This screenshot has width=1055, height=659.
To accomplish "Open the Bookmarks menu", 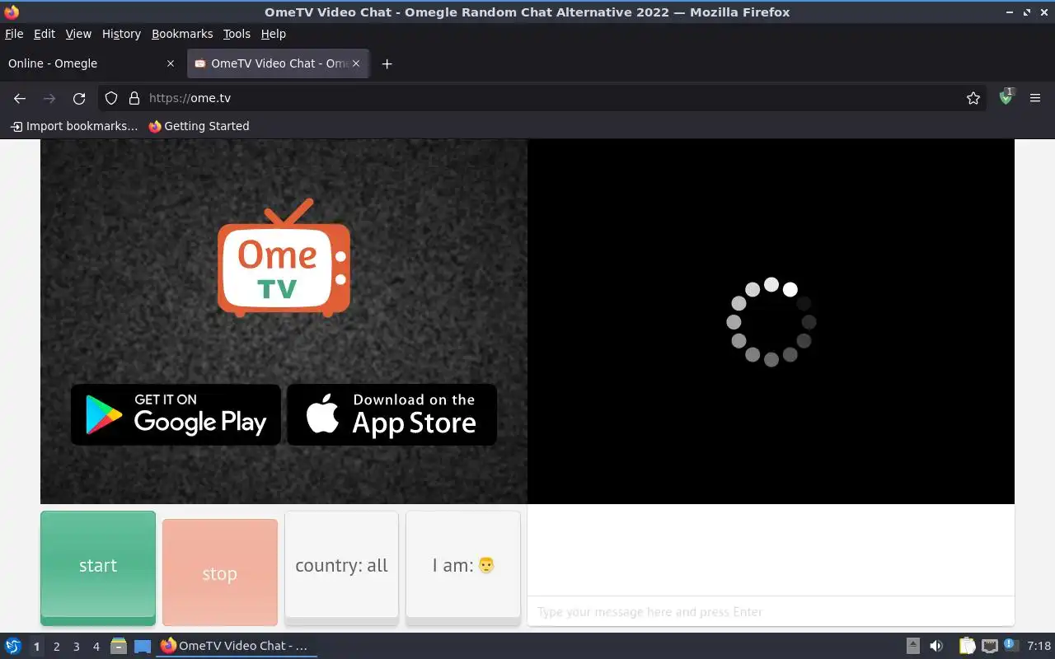I will pyautogui.click(x=182, y=34).
